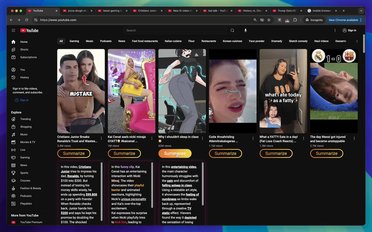The image size is (372, 232).
Task: Open the browser tab list dropdown arrow
Action: point(361,11)
